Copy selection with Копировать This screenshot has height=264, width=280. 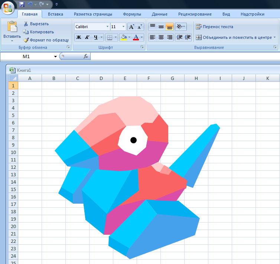click(x=39, y=32)
